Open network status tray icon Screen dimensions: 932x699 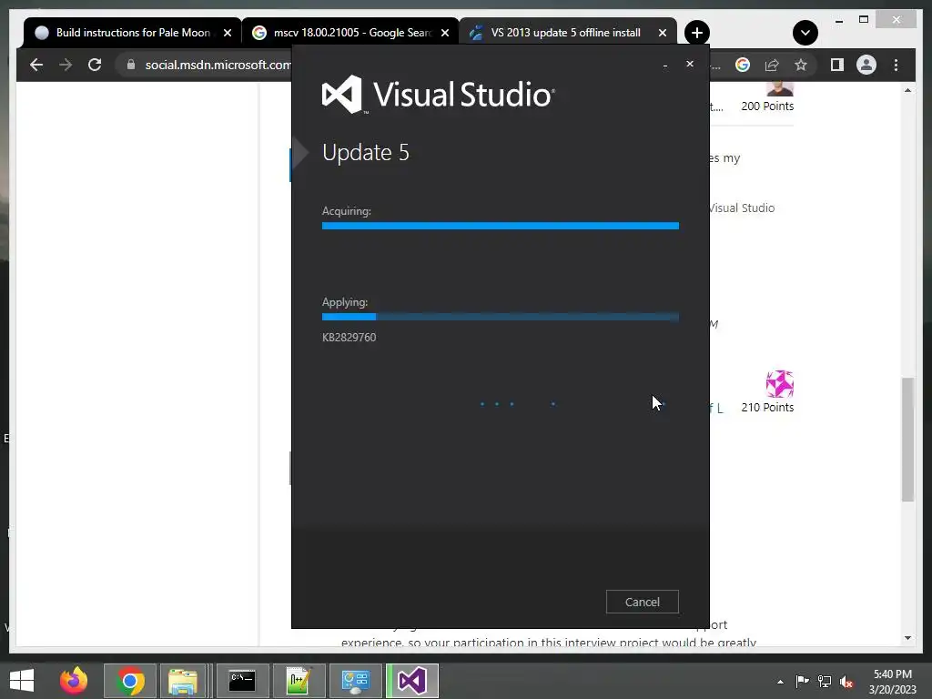[x=825, y=681]
